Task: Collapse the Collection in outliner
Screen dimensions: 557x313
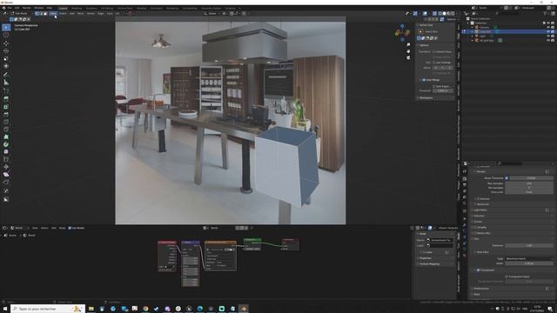Action: coord(468,23)
